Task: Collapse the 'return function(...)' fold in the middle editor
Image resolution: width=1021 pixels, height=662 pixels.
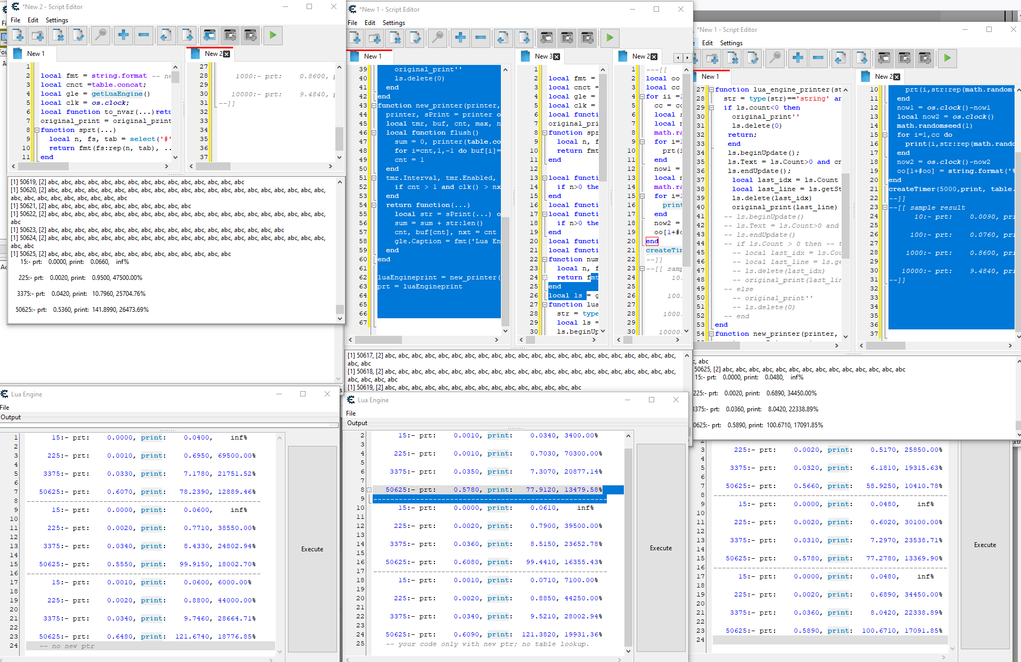Action: (374, 205)
